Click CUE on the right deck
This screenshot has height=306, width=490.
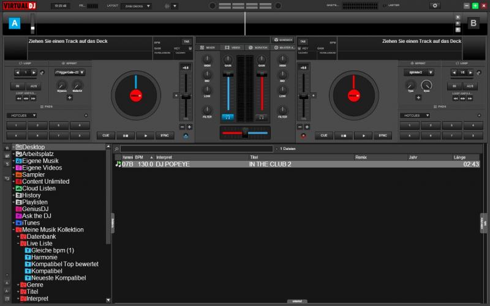(324, 135)
